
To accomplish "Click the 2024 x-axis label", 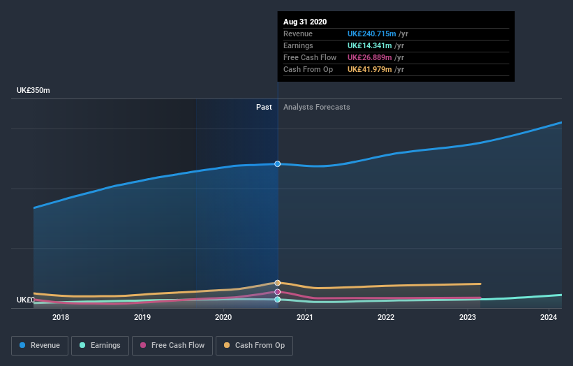I will tap(549, 317).
